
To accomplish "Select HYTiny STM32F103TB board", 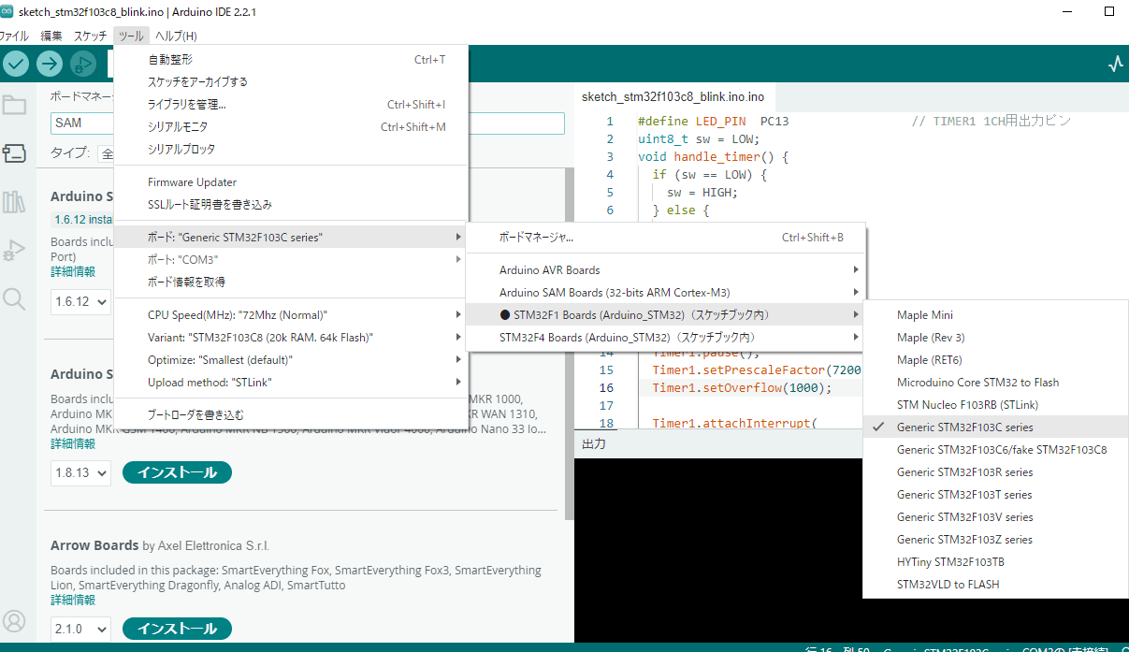I will [995, 562].
